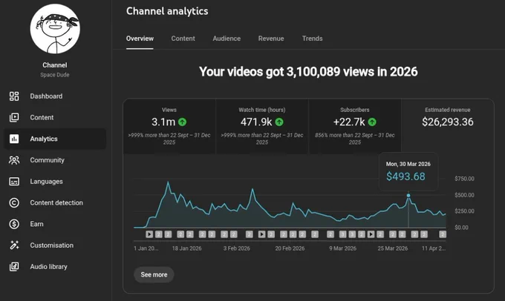This screenshot has width=505, height=301.
Task: Click the '25 Mar 2026' date label
Action: click(393, 248)
